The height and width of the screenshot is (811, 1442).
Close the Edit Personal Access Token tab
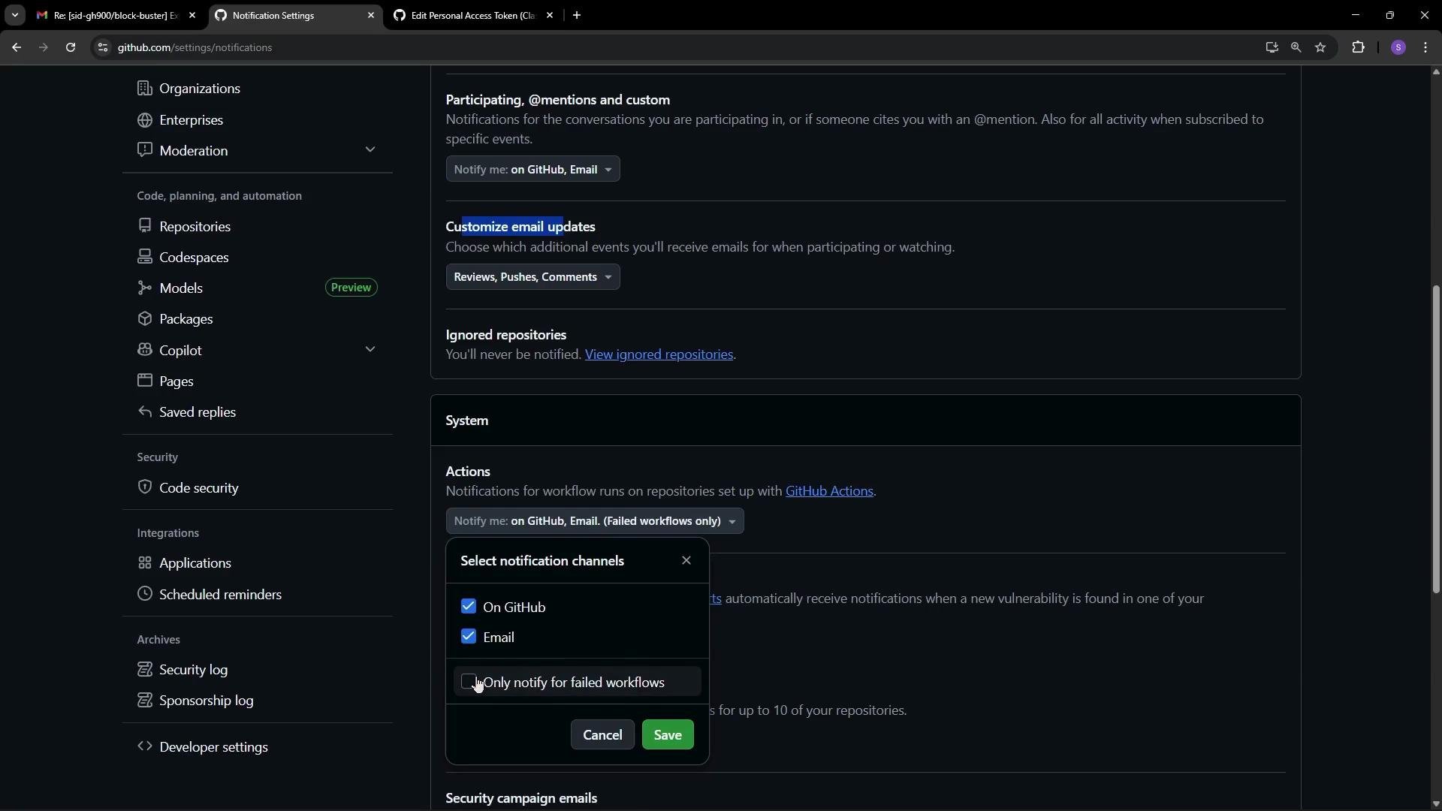[x=550, y=15]
